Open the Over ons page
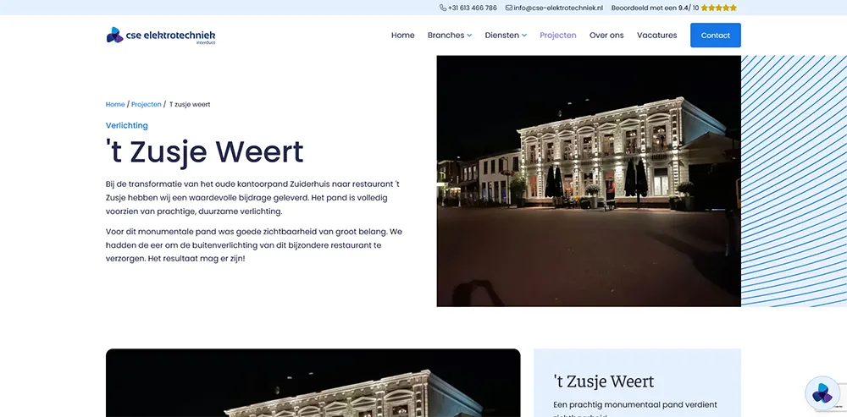The height and width of the screenshot is (417, 847). coord(606,35)
